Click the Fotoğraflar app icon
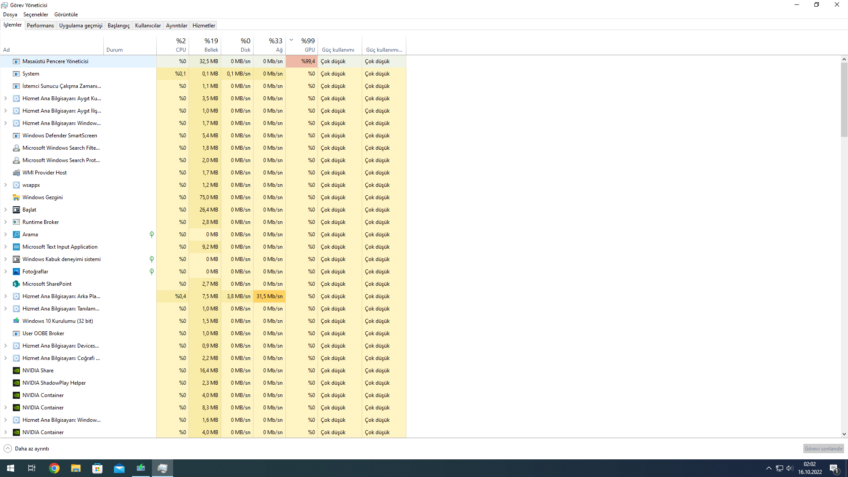The image size is (848, 477). pos(16,272)
